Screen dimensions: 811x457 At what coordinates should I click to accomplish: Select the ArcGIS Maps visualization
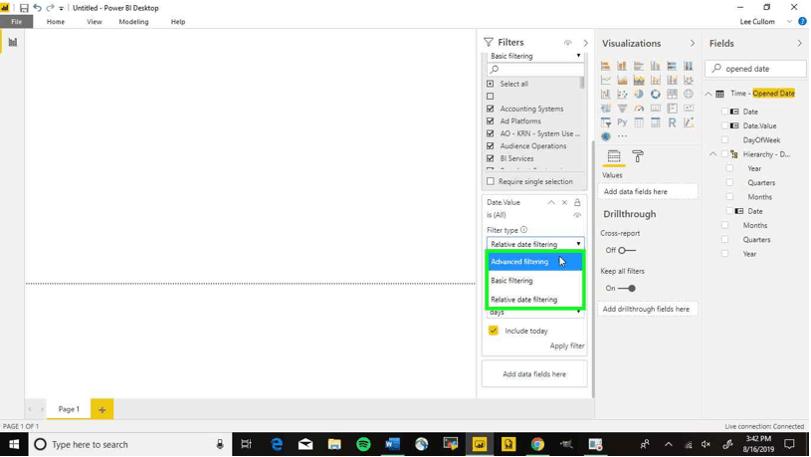point(605,136)
